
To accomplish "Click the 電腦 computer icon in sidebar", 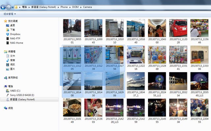I will [x=6, y=86].
